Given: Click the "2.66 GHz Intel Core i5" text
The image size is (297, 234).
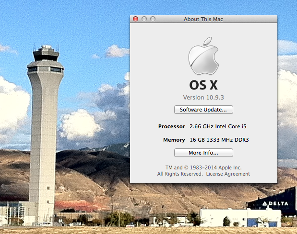Looking at the screenshot, I should pyautogui.click(x=218, y=126).
